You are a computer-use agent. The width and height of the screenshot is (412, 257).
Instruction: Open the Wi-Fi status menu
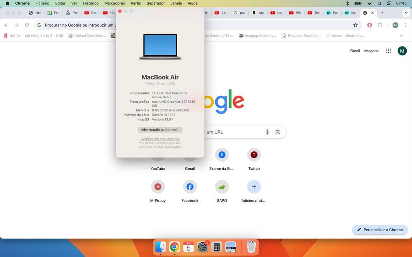[370, 3]
